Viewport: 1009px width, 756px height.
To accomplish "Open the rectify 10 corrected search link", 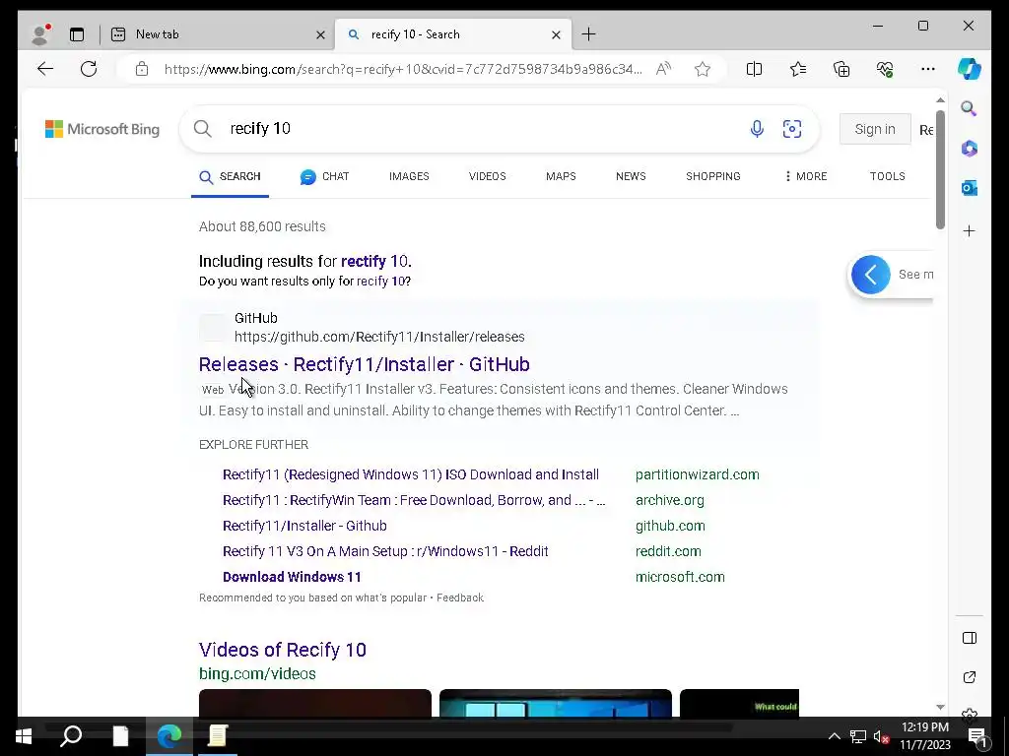I will pyautogui.click(x=374, y=261).
